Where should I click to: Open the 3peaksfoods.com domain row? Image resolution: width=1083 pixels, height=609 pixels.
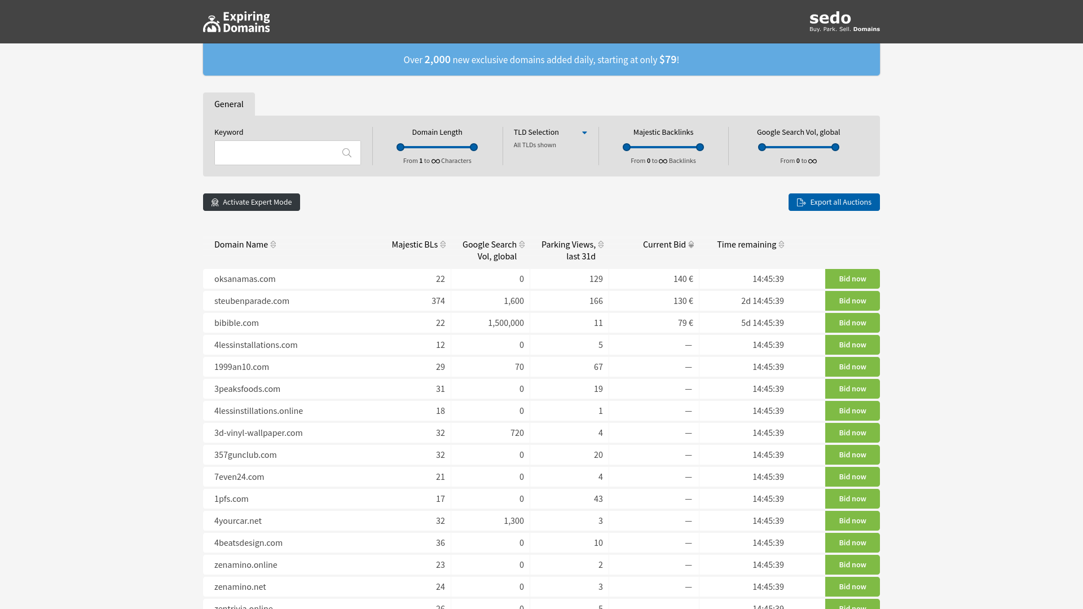541,389
